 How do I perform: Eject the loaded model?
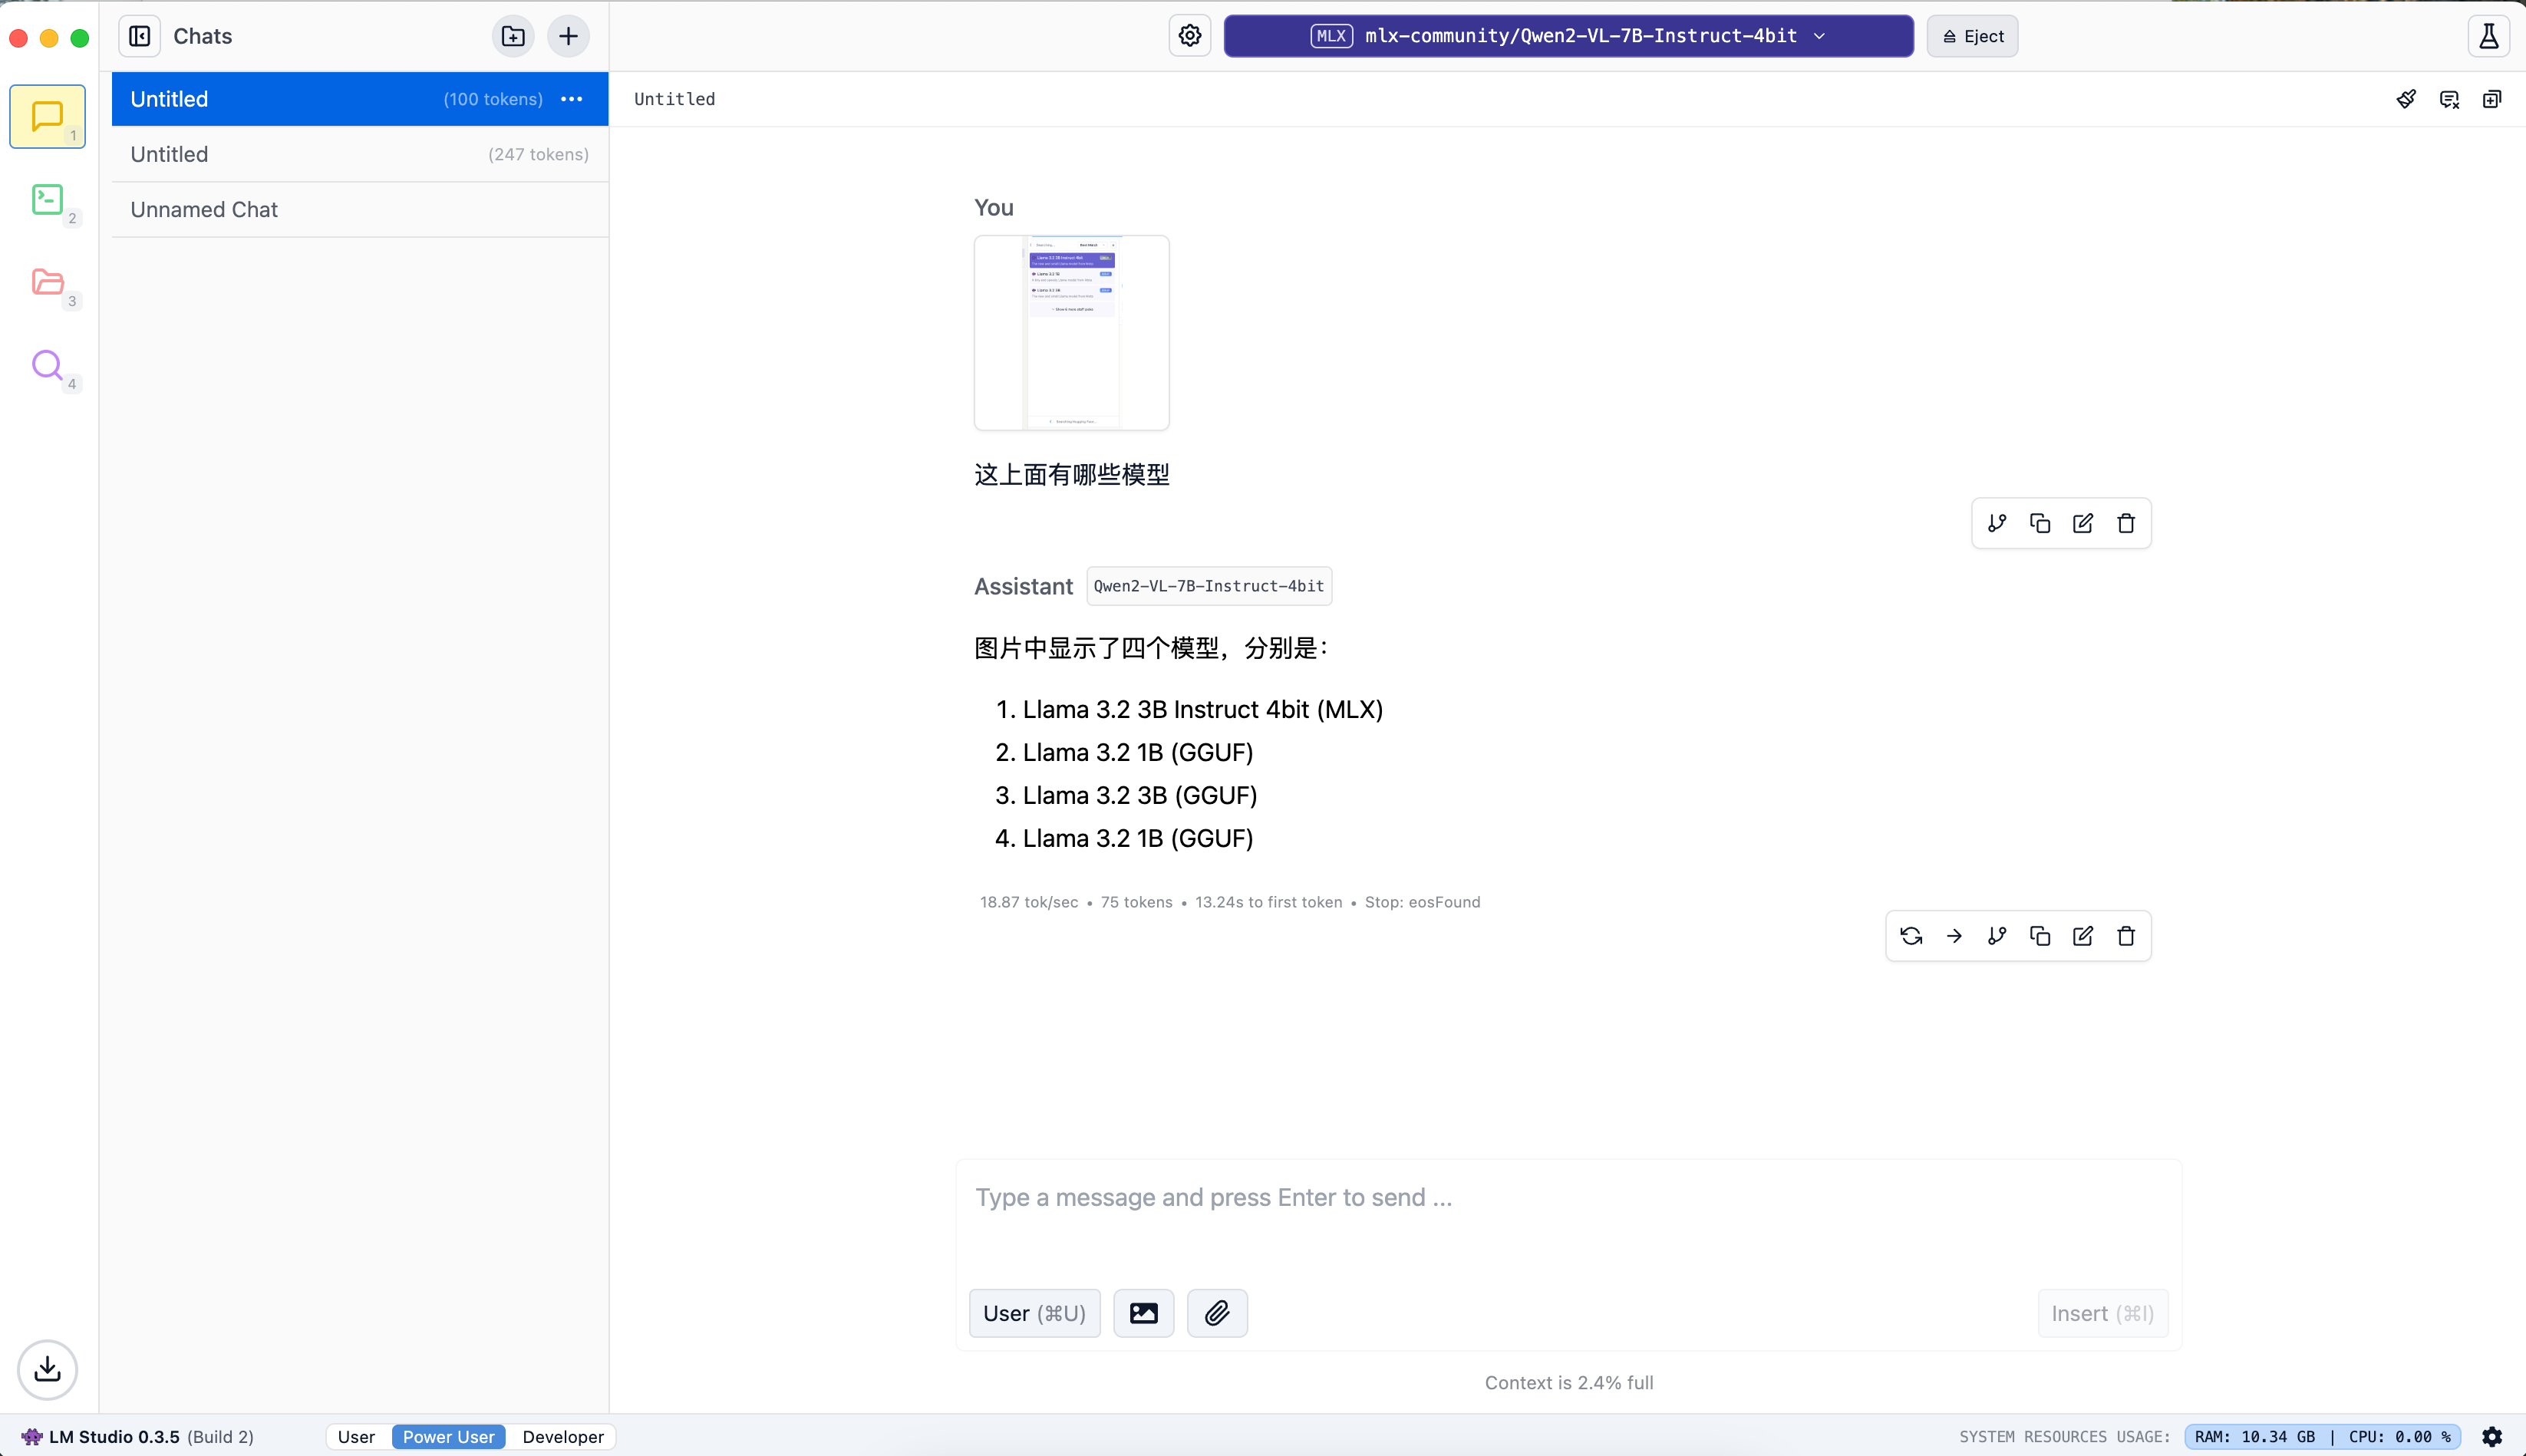pos(1972,36)
